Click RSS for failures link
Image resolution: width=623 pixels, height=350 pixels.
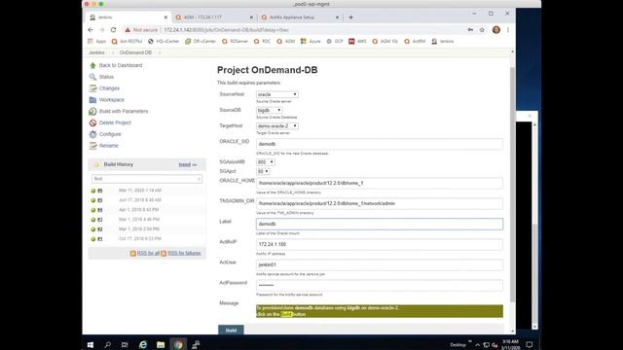[x=184, y=253]
